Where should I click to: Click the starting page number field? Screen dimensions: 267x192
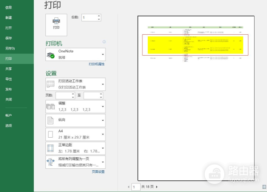tap(63, 95)
